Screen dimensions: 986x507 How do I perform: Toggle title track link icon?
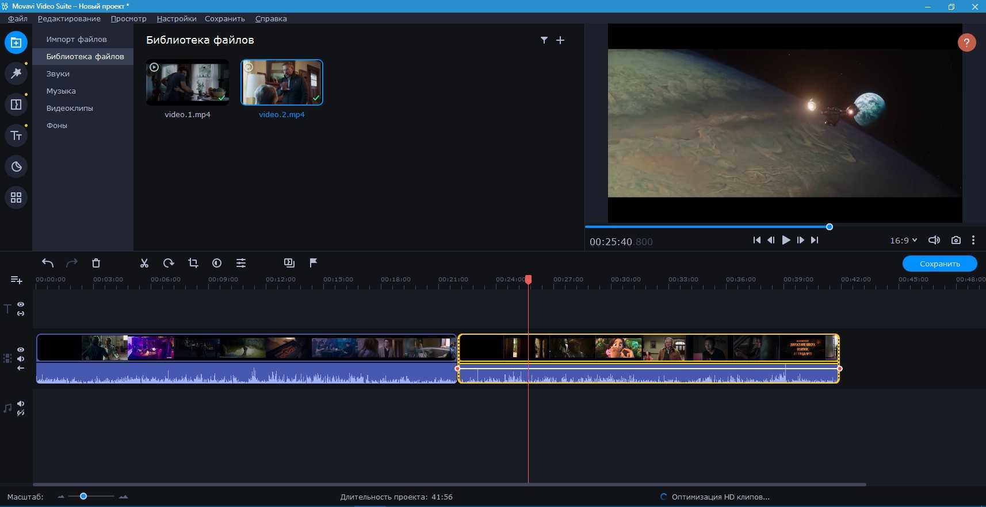click(21, 314)
